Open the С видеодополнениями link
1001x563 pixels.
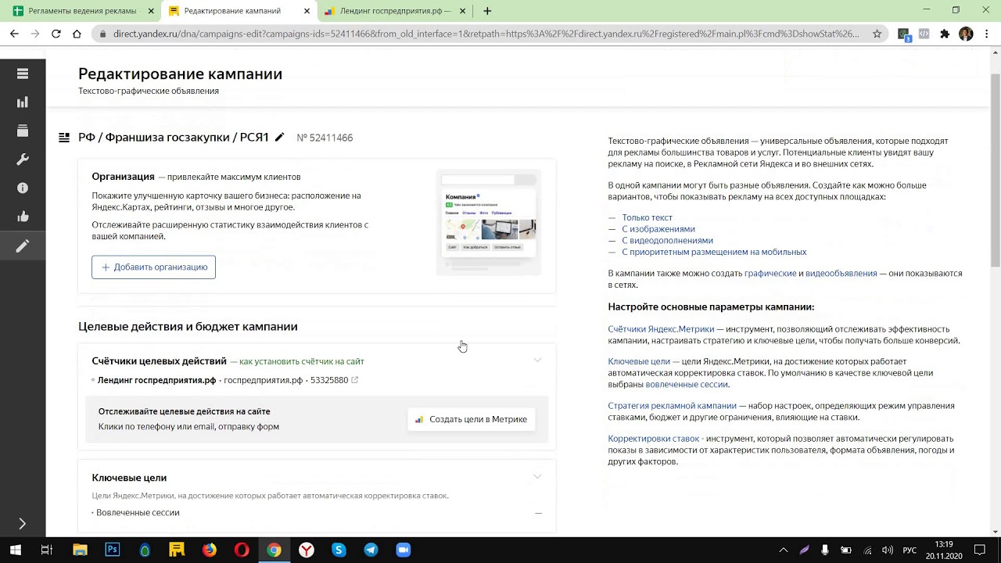(x=667, y=241)
